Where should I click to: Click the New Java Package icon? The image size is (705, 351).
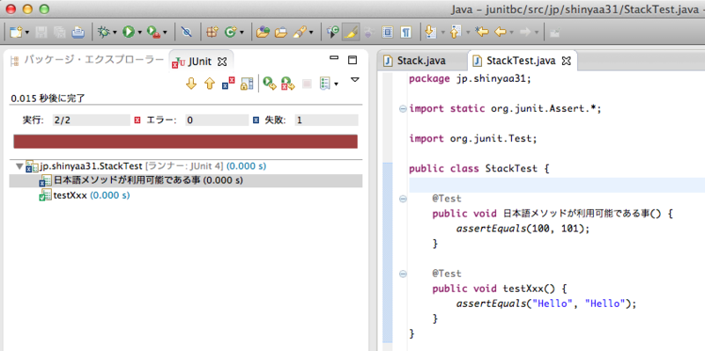click(x=212, y=32)
